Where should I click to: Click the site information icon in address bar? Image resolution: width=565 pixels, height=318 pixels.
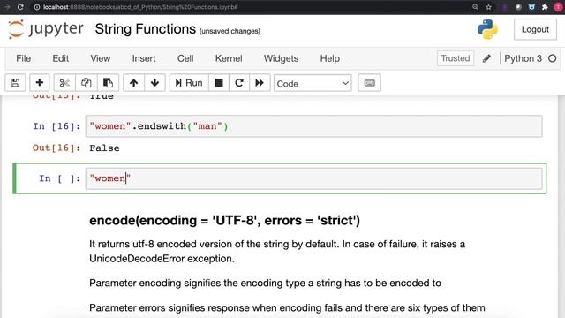[x=37, y=7]
